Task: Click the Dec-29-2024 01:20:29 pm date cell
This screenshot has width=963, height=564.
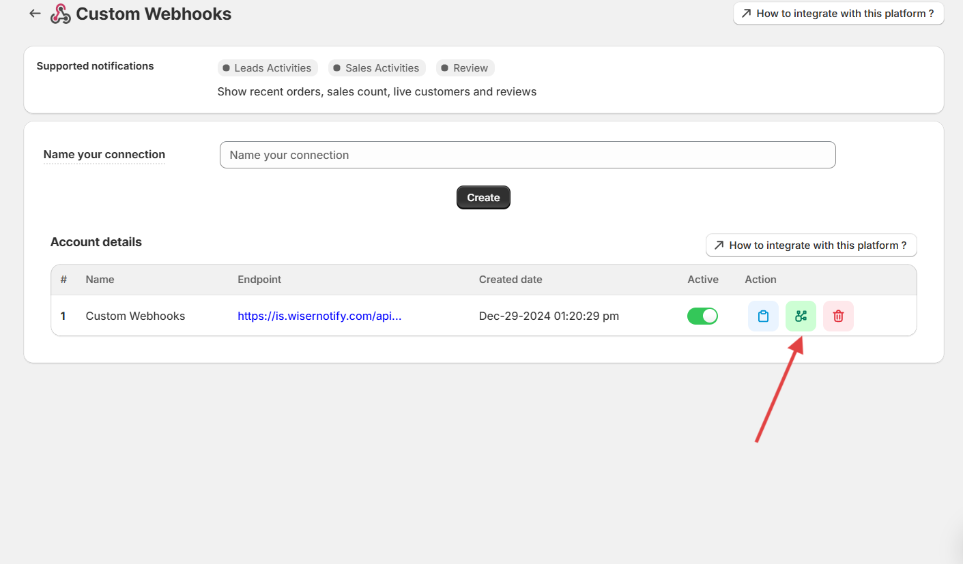Action: click(549, 316)
